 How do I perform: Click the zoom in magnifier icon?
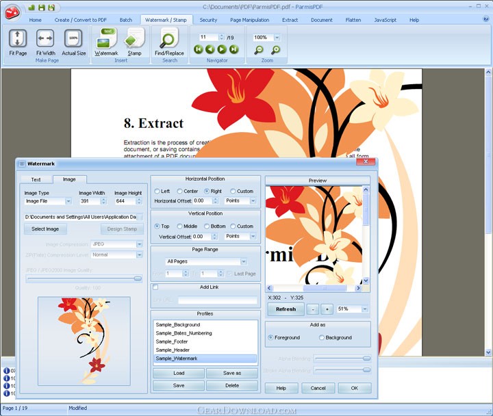point(275,50)
